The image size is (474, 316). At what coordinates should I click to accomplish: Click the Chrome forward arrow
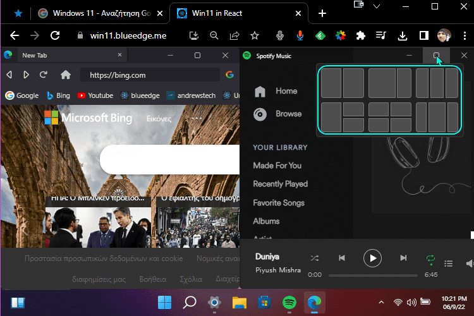[x=35, y=35]
